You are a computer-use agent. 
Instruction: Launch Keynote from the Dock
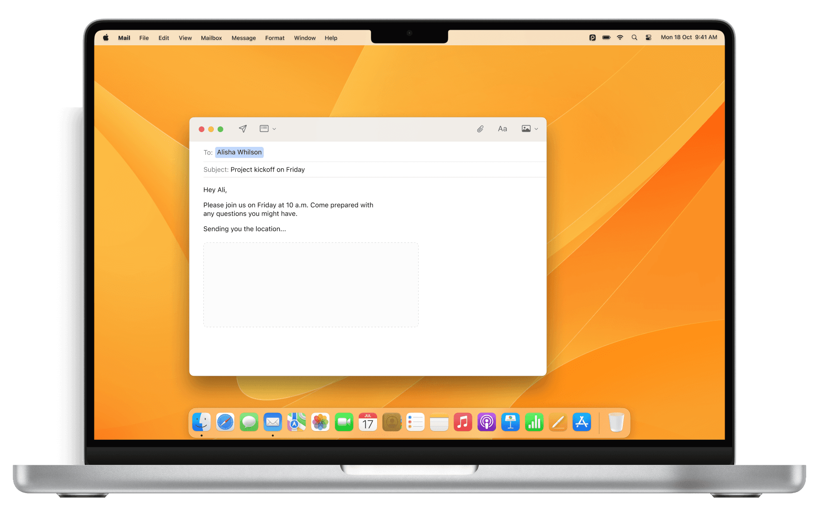(x=510, y=422)
